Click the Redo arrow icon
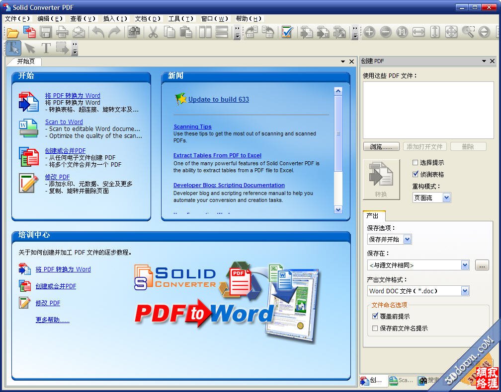This screenshot has width=501, height=392. pos(114,32)
